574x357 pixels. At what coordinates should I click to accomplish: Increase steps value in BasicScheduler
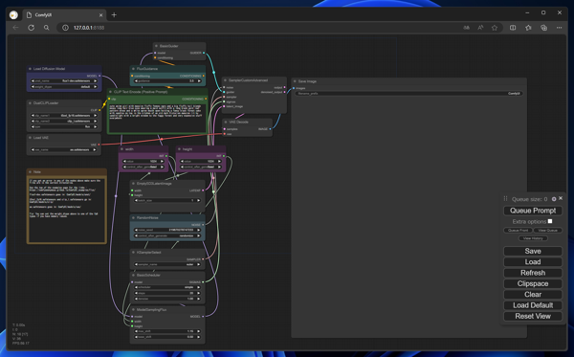(x=199, y=293)
